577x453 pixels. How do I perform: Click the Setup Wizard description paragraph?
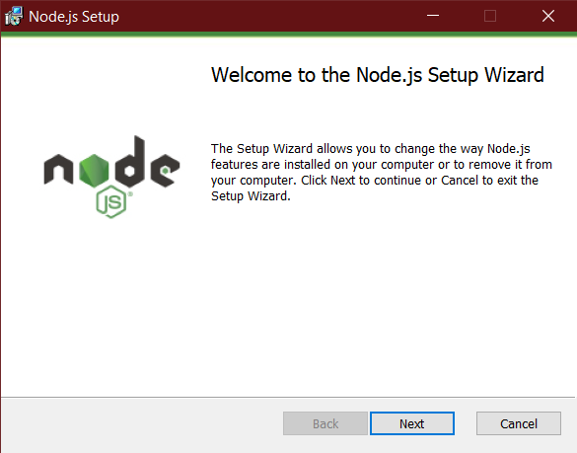click(x=382, y=173)
